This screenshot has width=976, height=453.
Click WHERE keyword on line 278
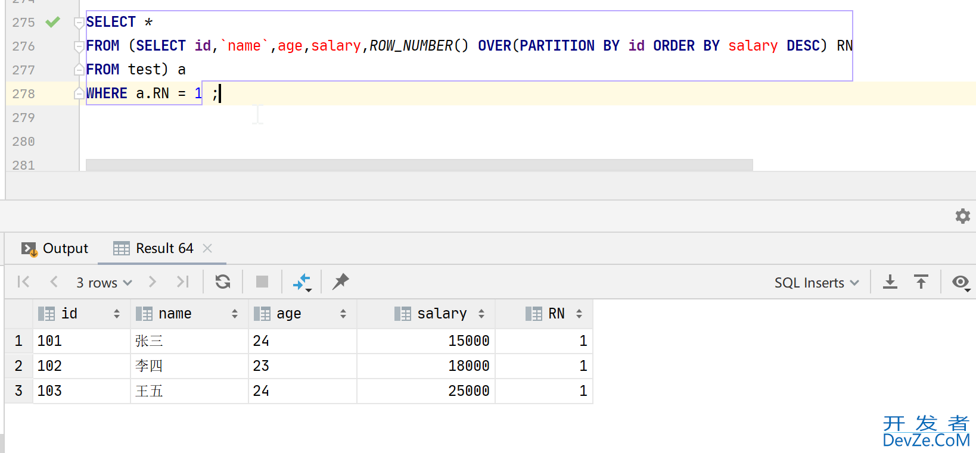[x=107, y=93]
